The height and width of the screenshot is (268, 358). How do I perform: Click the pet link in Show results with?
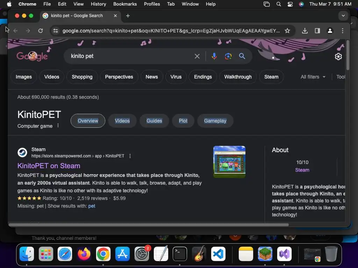(92, 206)
